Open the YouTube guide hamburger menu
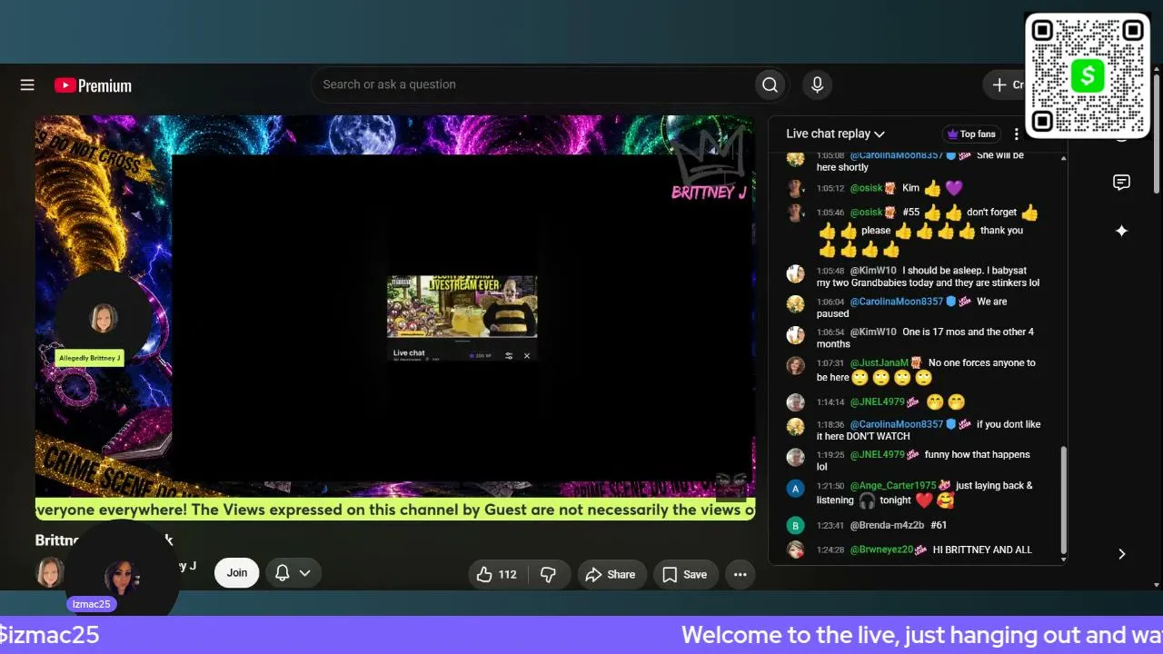Viewport: 1163px width, 654px height. (27, 85)
